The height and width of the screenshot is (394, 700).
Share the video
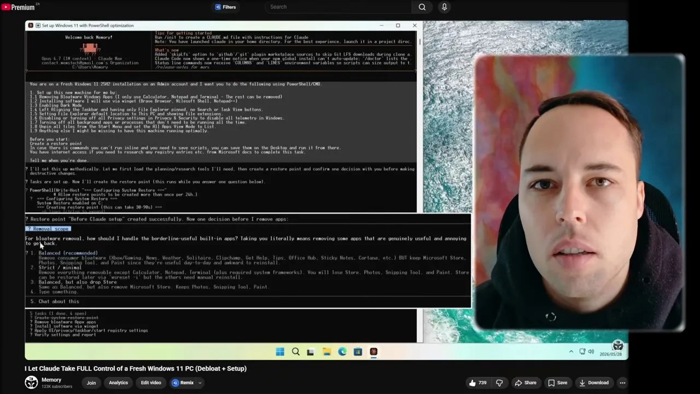[525, 383]
